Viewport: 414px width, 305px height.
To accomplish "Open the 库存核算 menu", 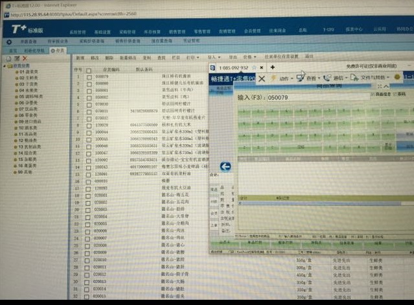I will pos(152,32).
